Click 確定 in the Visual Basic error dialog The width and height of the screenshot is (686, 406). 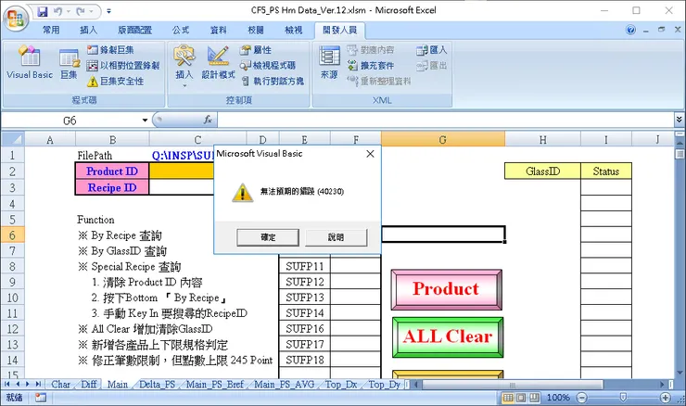tap(268, 237)
